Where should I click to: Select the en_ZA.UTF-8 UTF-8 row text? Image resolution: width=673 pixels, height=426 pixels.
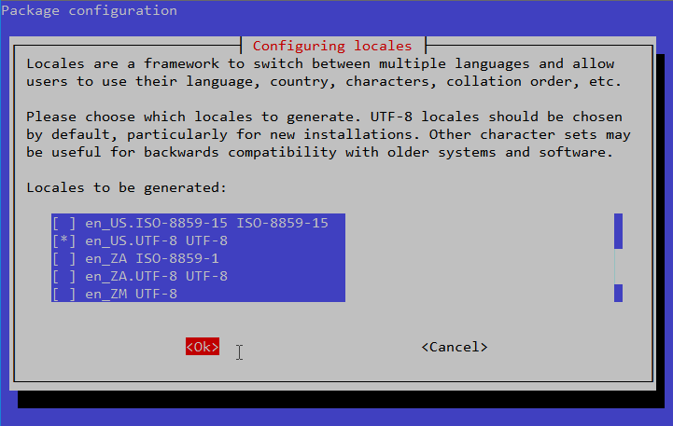click(156, 277)
